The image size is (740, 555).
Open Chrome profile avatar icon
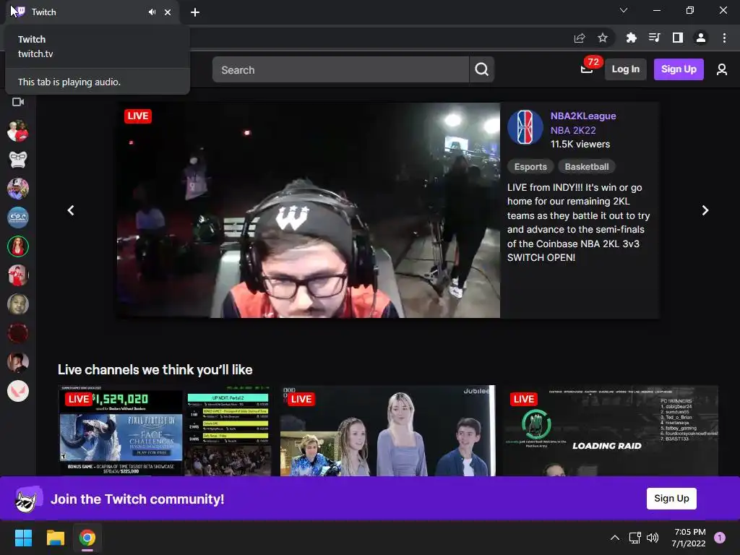click(701, 38)
